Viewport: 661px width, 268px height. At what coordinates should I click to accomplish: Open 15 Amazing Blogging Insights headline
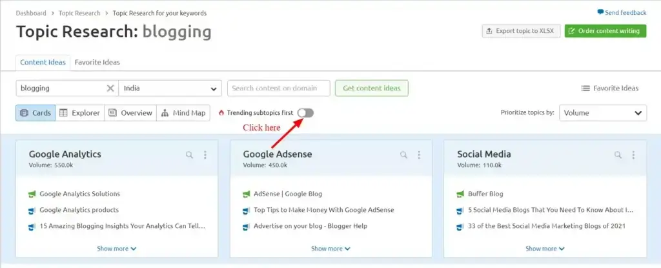123,226
